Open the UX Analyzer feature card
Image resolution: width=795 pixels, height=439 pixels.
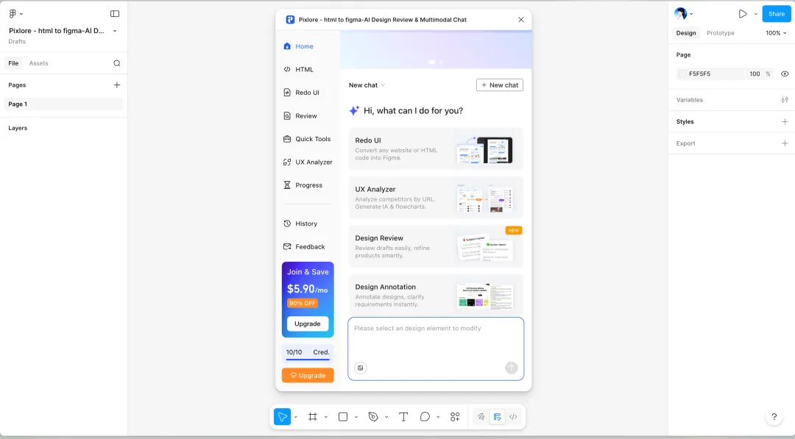[x=436, y=198]
